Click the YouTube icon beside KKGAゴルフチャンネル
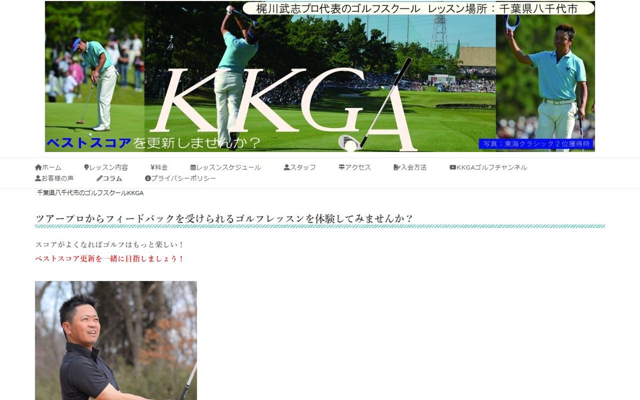640x400 pixels. coord(453,167)
